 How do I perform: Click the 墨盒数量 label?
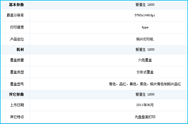tap(17, 60)
